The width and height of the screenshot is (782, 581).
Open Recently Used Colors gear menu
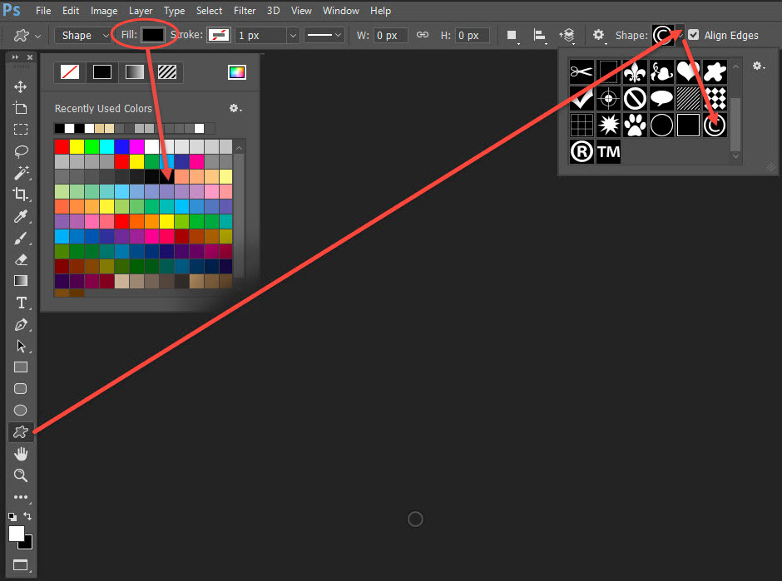pyautogui.click(x=235, y=108)
